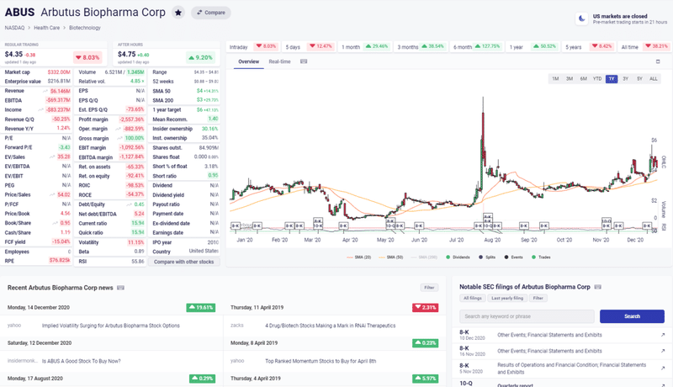Click keyboard icon beside Notable SEC filings heading
Viewport: 673px width, 387px height.
pyautogui.click(x=597, y=287)
